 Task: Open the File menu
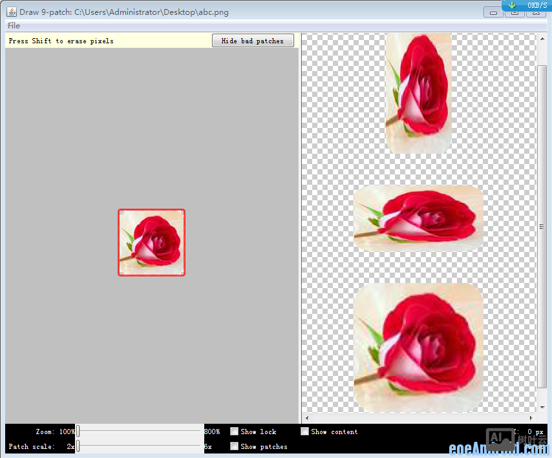14,26
